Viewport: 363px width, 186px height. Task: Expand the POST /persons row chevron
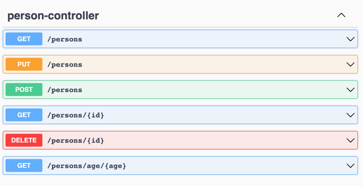350,90
